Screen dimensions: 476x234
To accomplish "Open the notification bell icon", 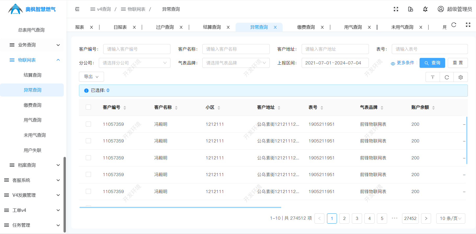I will [x=426, y=9].
